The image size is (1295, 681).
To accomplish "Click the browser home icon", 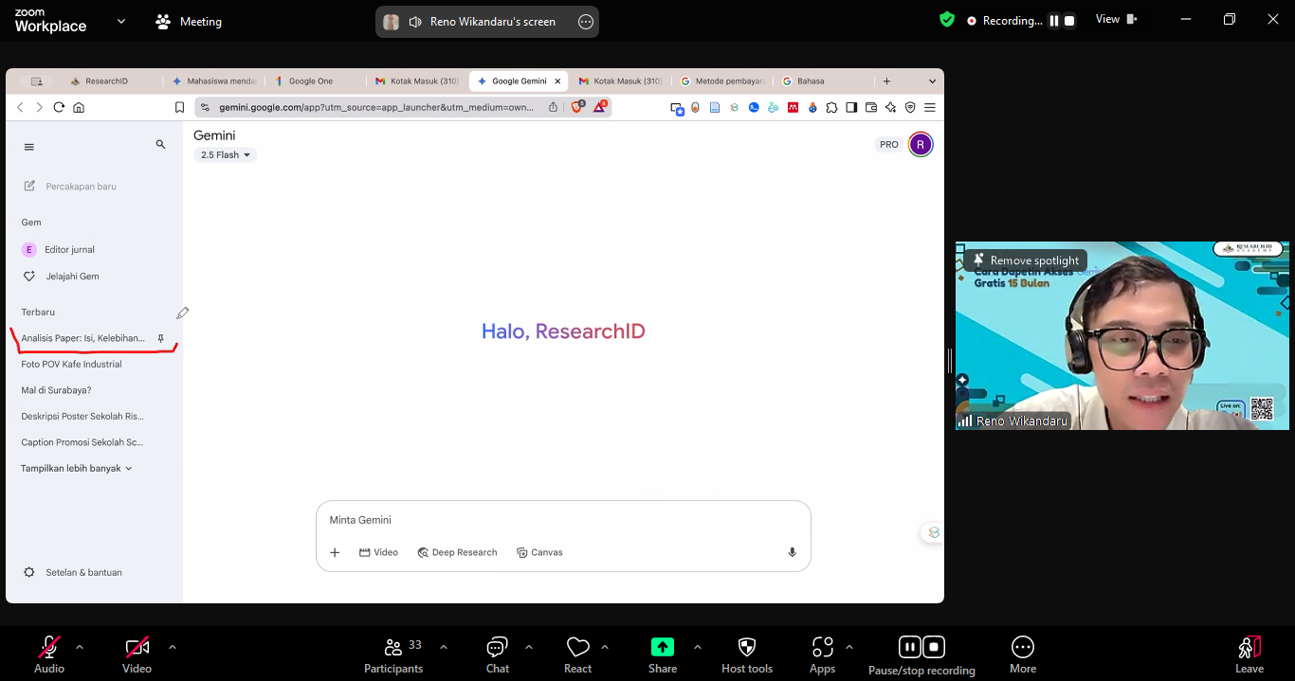I will coord(79,108).
